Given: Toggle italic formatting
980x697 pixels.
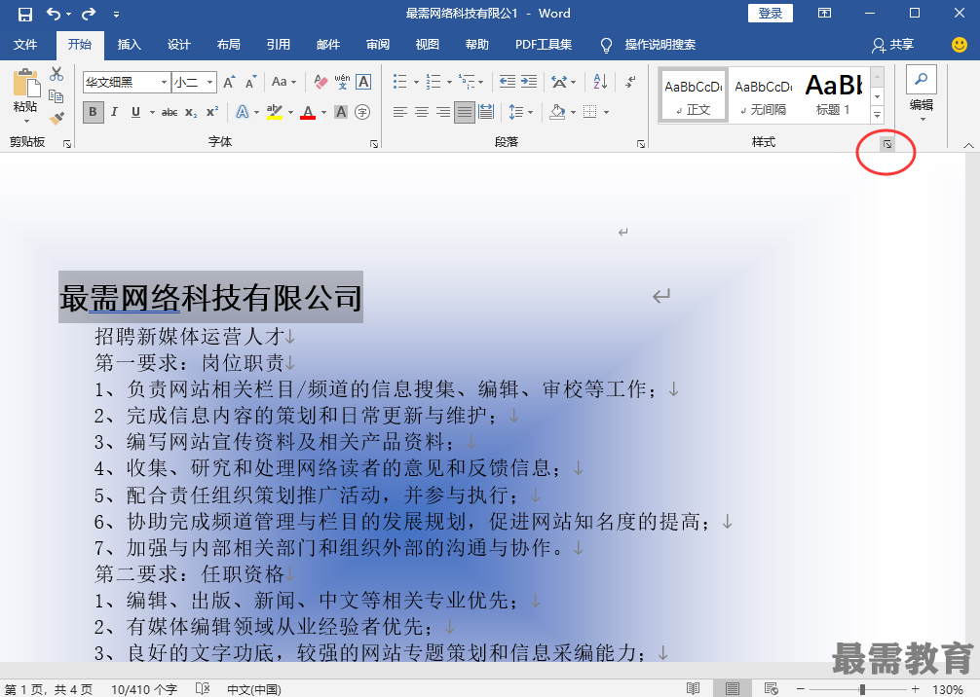Looking at the screenshot, I should click(114, 112).
